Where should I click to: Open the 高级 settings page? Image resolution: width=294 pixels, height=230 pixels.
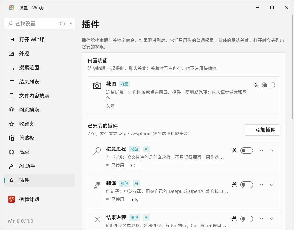[x=40, y=152]
